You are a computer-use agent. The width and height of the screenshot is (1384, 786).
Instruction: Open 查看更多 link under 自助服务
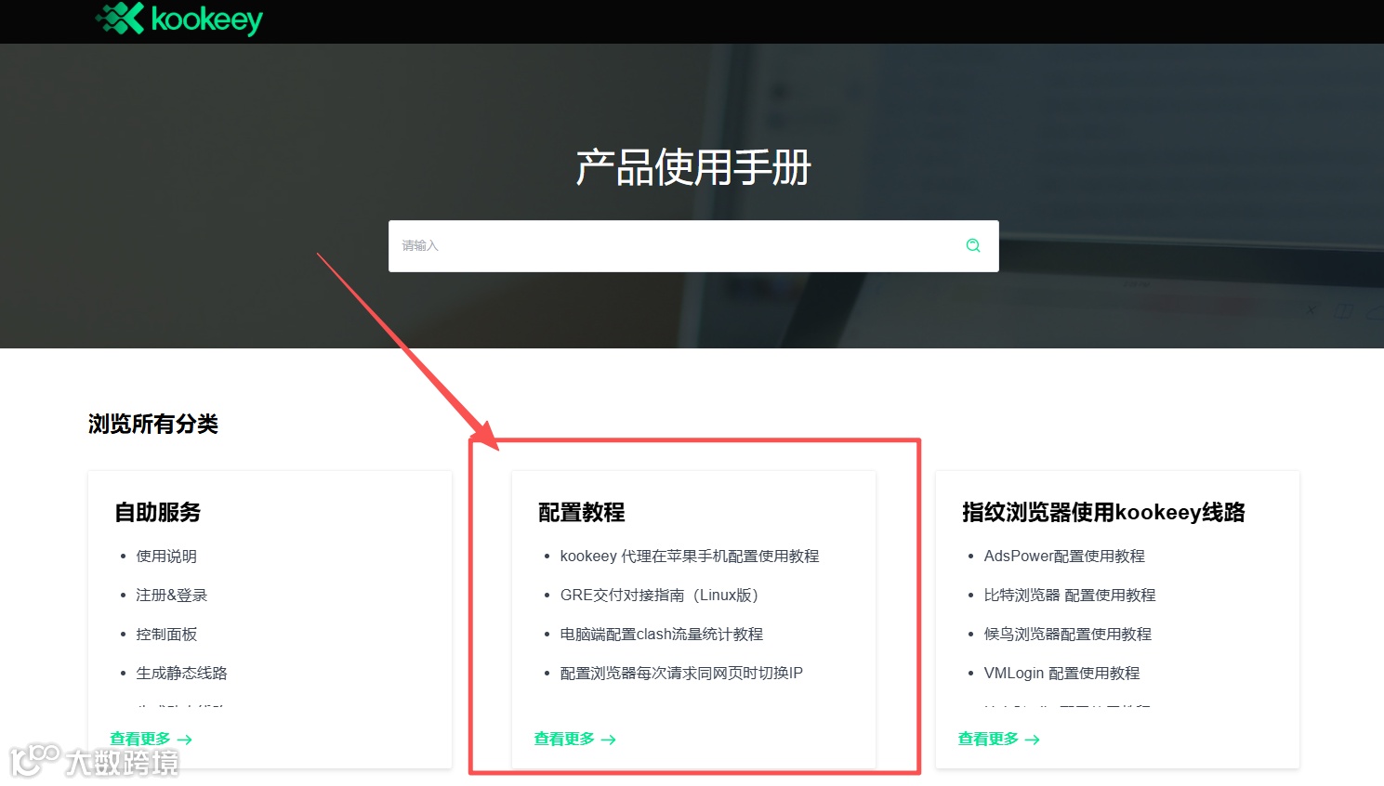[151, 739]
